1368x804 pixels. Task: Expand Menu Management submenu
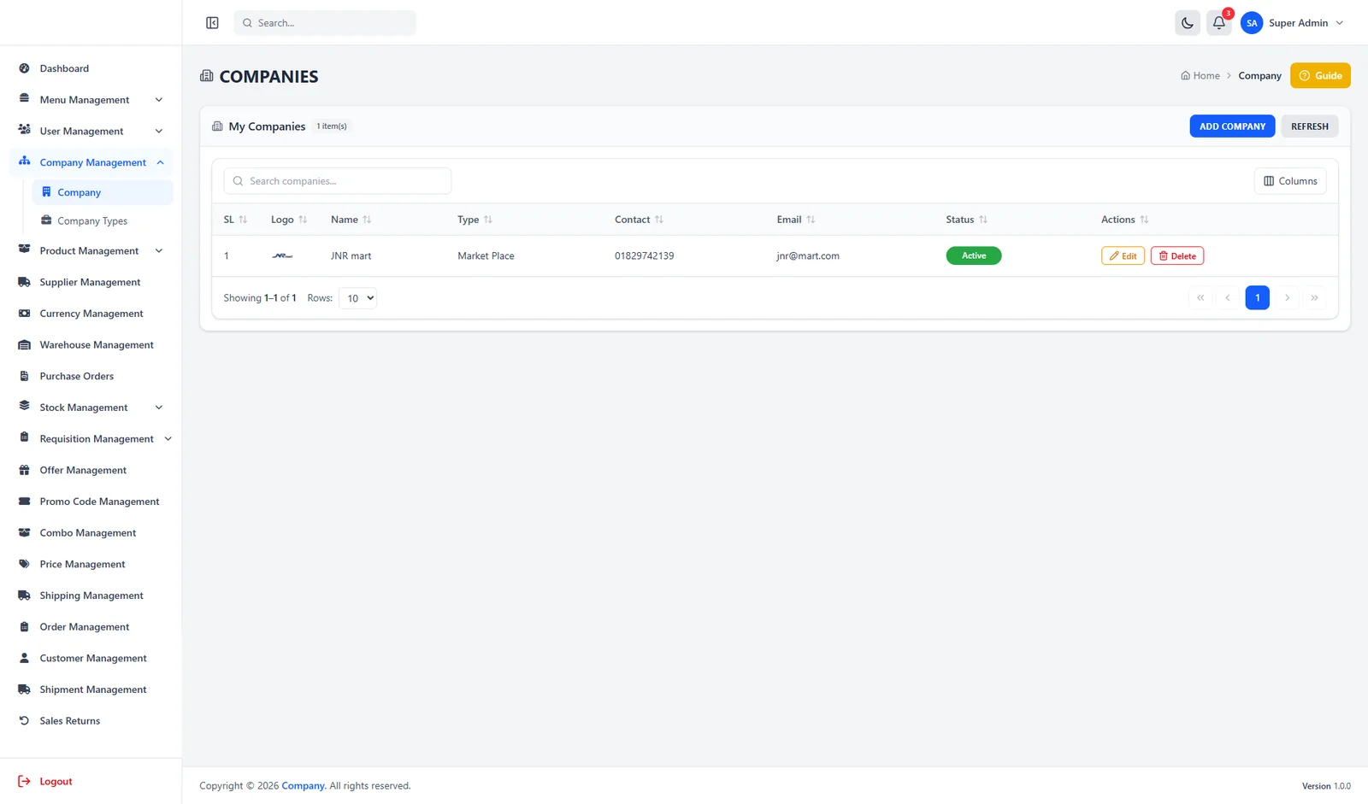91,100
